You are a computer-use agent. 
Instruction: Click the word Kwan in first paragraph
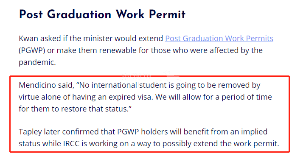point(28,39)
